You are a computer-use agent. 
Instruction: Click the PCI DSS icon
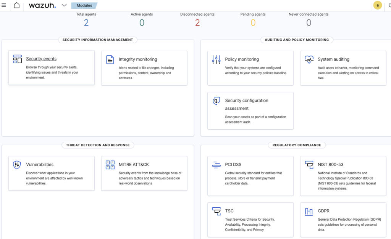[216, 165]
